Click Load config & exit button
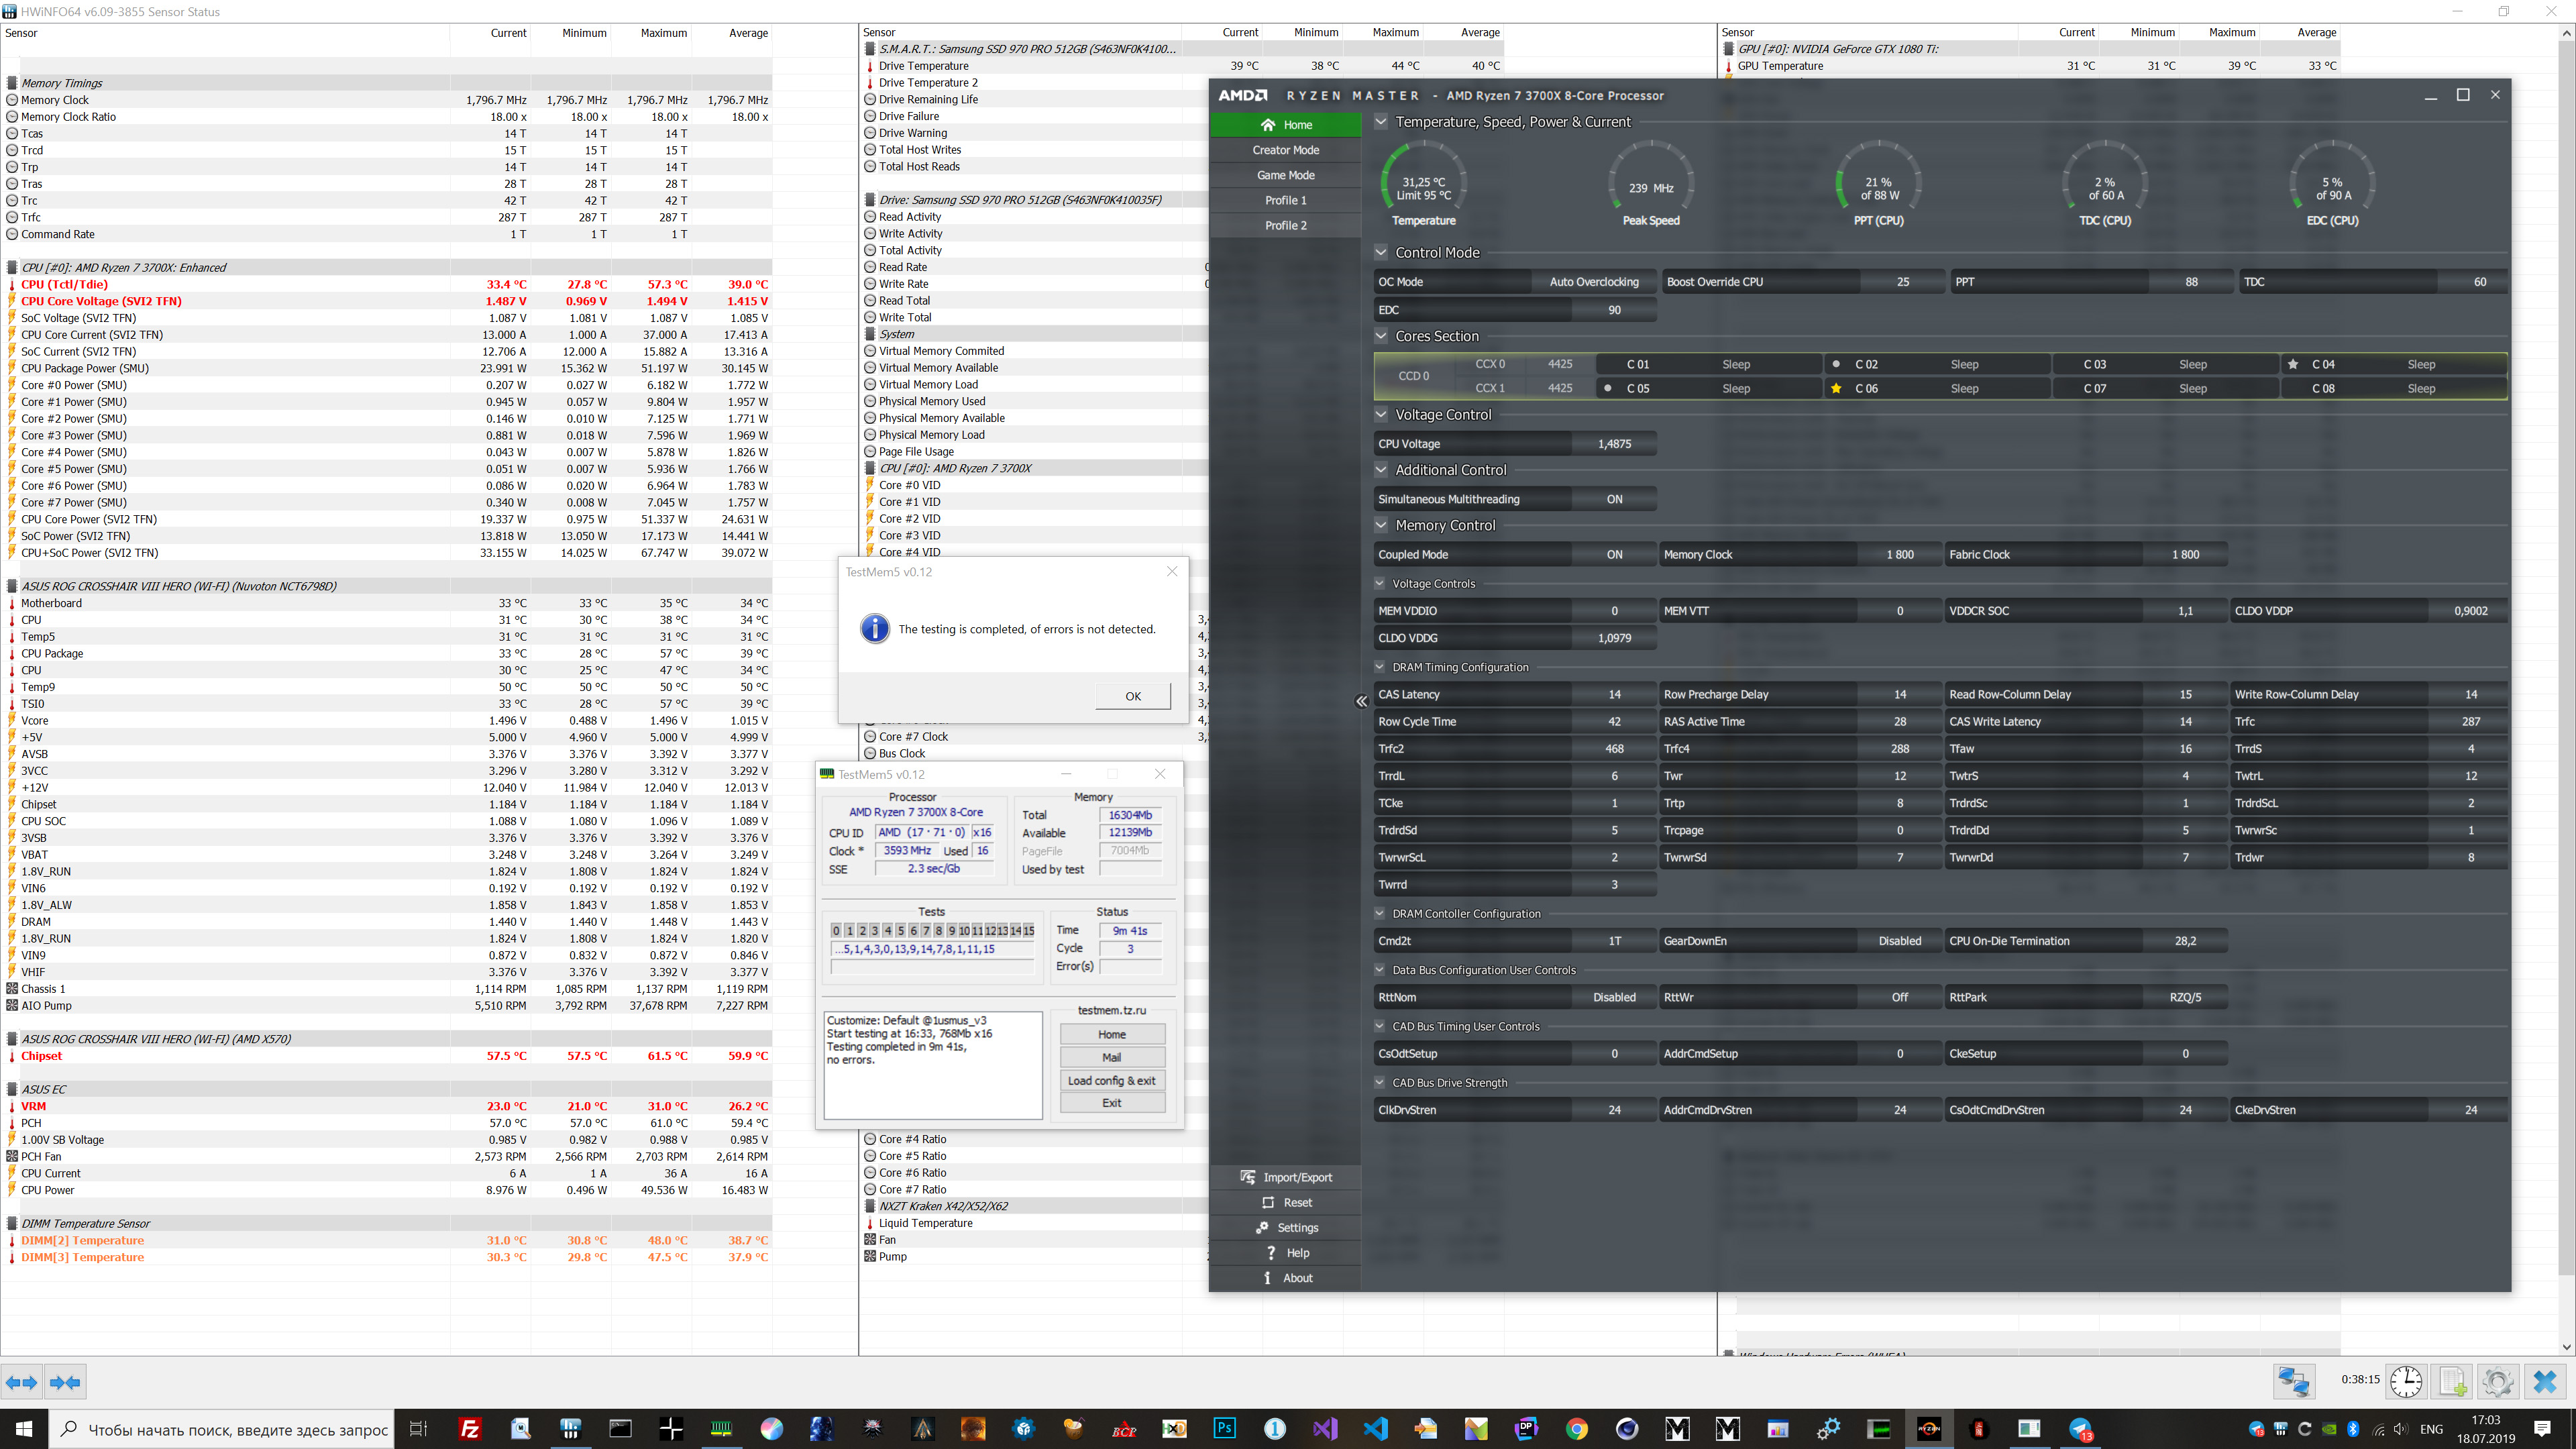Image resolution: width=2576 pixels, height=1449 pixels. [1111, 1080]
